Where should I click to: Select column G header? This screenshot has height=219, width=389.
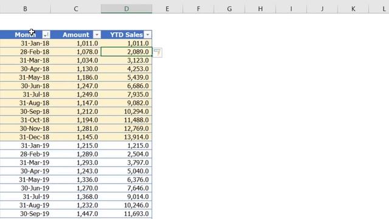pos(229,9)
